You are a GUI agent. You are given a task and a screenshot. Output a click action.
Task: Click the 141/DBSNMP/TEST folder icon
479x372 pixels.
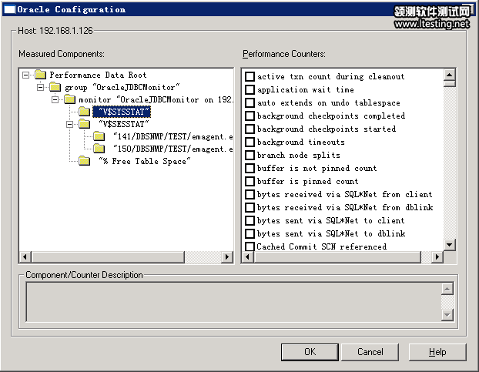99,136
